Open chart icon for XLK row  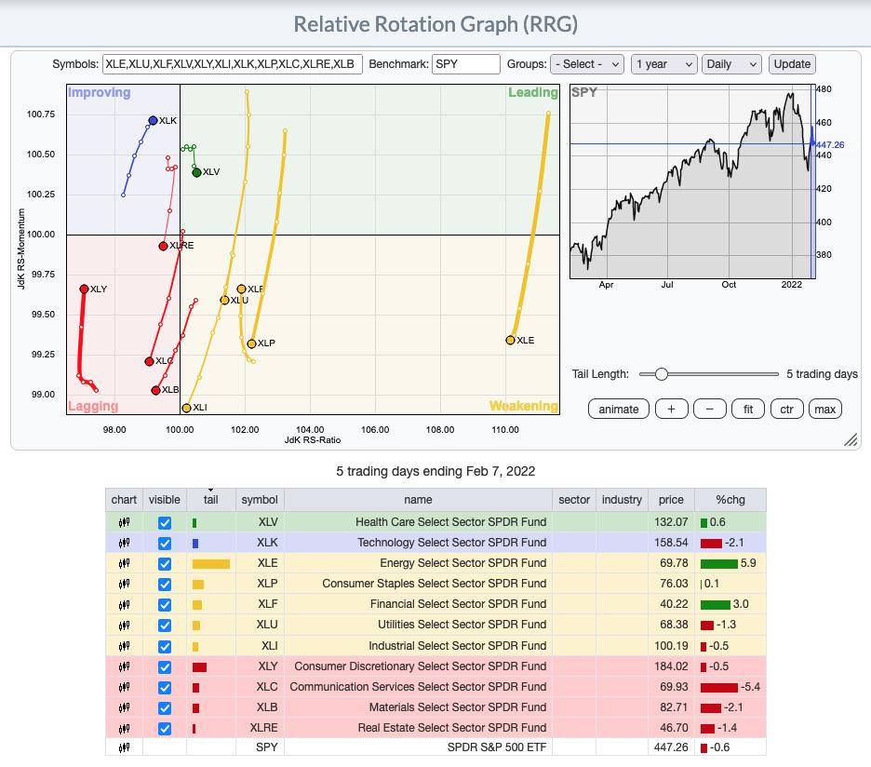124,543
